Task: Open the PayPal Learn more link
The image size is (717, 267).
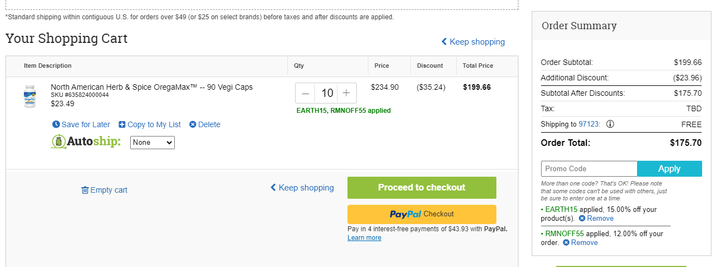Action: click(364, 238)
